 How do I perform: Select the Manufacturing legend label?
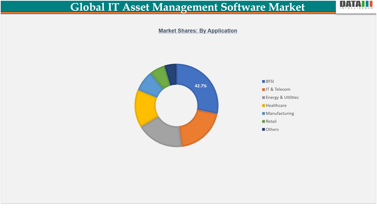click(x=280, y=113)
